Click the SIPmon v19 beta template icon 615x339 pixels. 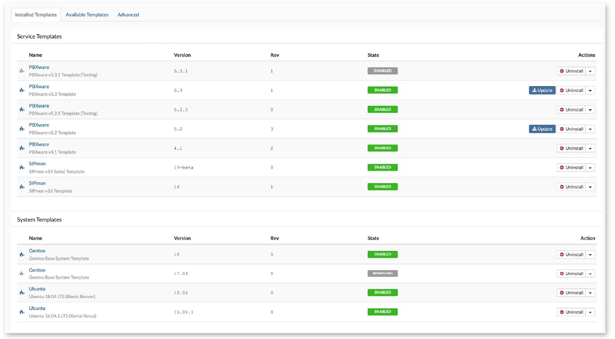click(x=21, y=167)
